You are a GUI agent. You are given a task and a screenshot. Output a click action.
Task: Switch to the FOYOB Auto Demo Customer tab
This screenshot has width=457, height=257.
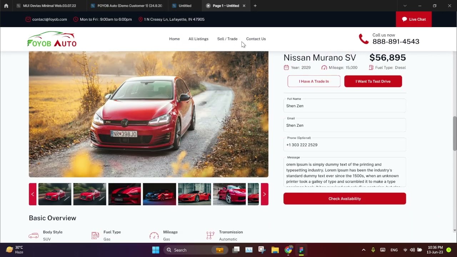coord(127,6)
